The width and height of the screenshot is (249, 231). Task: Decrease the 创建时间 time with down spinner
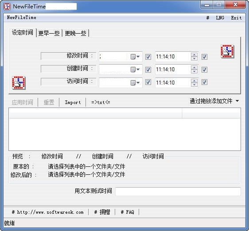194,71
